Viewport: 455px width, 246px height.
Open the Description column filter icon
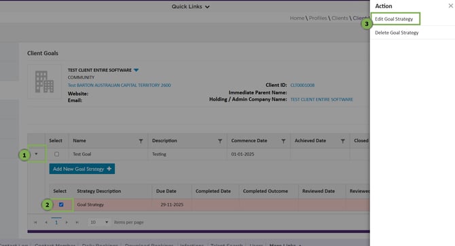(x=220, y=141)
